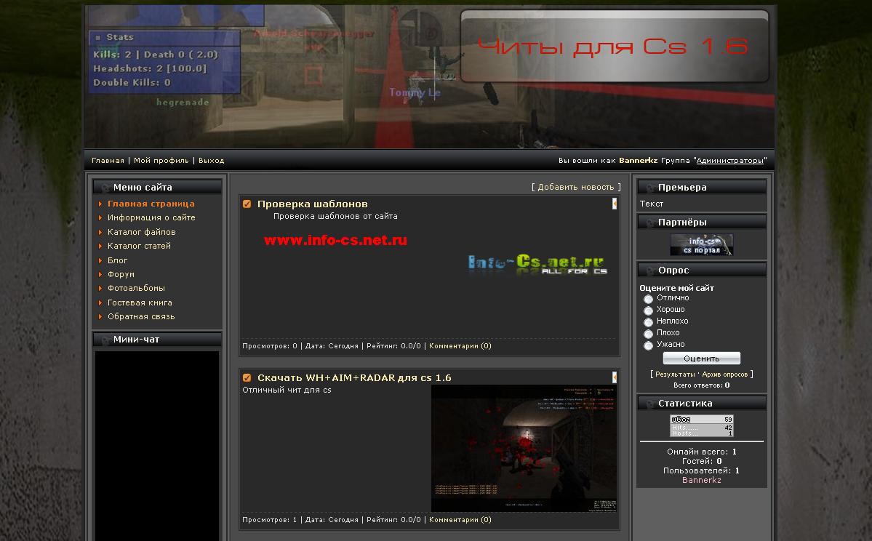This screenshot has width=872, height=541.
Task: Pick the Ужасно rating option
Action: point(648,345)
